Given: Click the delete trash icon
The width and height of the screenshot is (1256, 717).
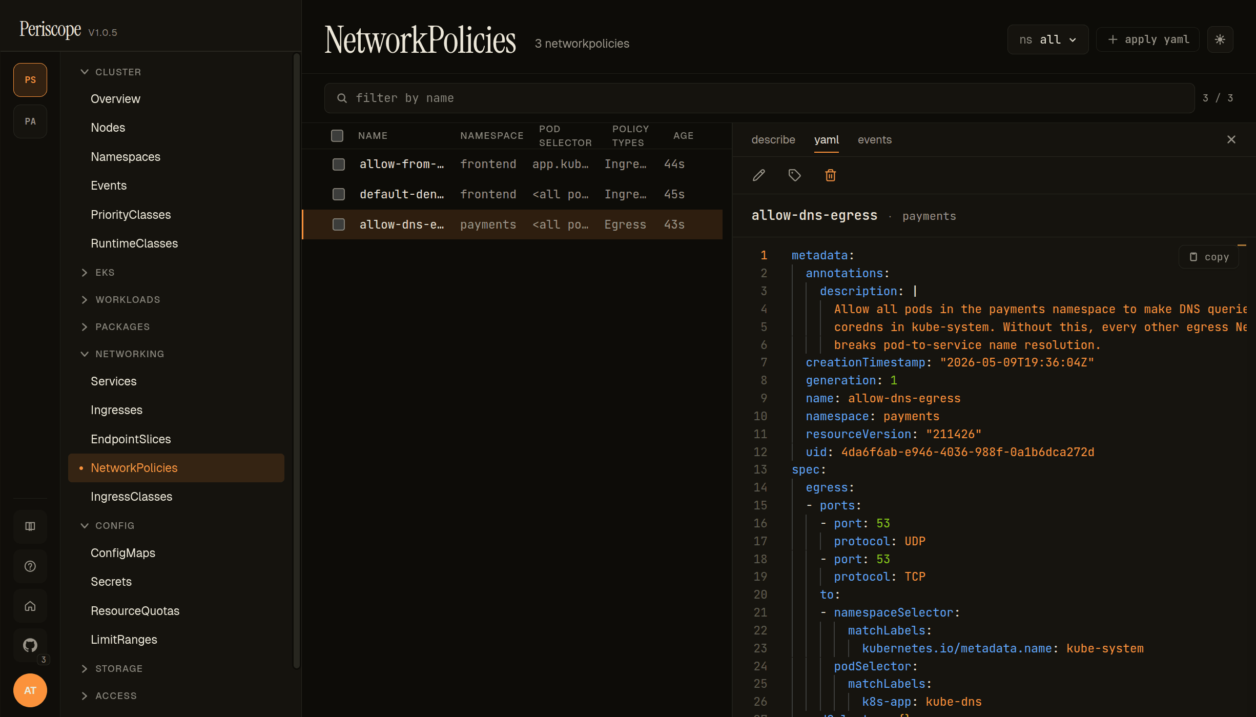Looking at the screenshot, I should 830,175.
